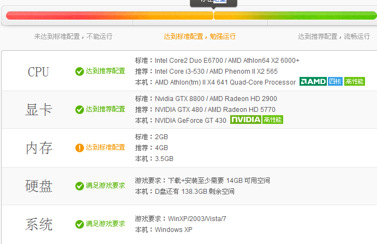Select orange 达到标准配置，勉强运行 label
This screenshot has height=244, width=377.
(200, 37)
